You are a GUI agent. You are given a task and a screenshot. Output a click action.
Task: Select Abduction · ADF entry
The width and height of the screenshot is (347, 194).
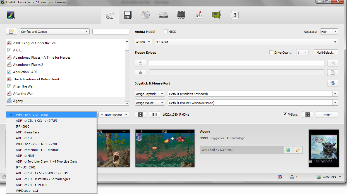(66, 72)
